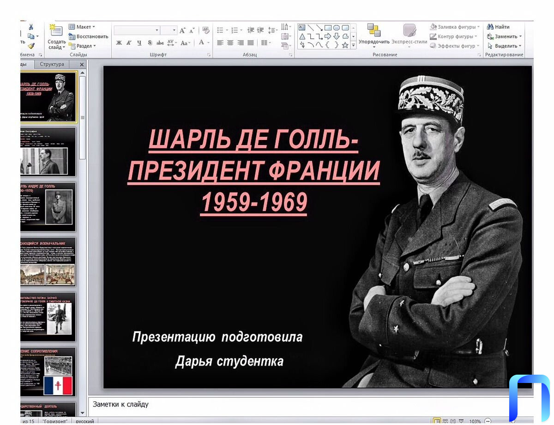Viewport: 554px width, 425px height.
Task: Click the decrease indent icon
Action: [251, 30]
